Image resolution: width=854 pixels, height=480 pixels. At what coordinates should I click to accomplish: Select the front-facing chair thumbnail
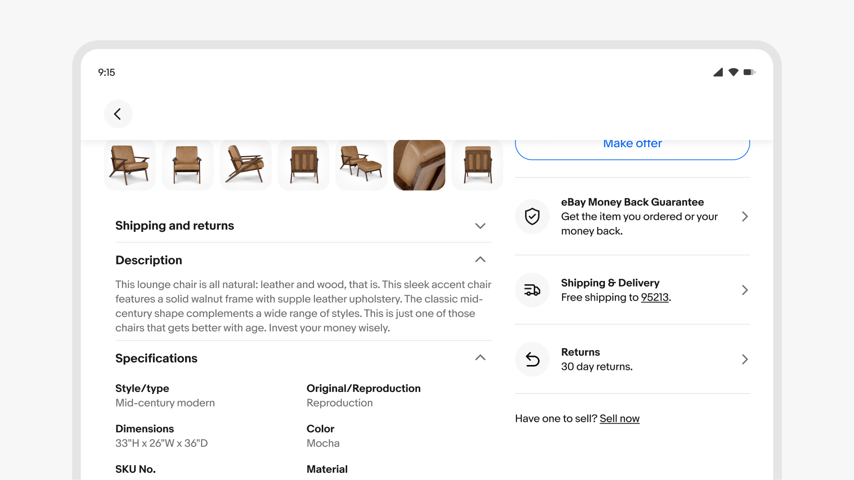click(188, 165)
